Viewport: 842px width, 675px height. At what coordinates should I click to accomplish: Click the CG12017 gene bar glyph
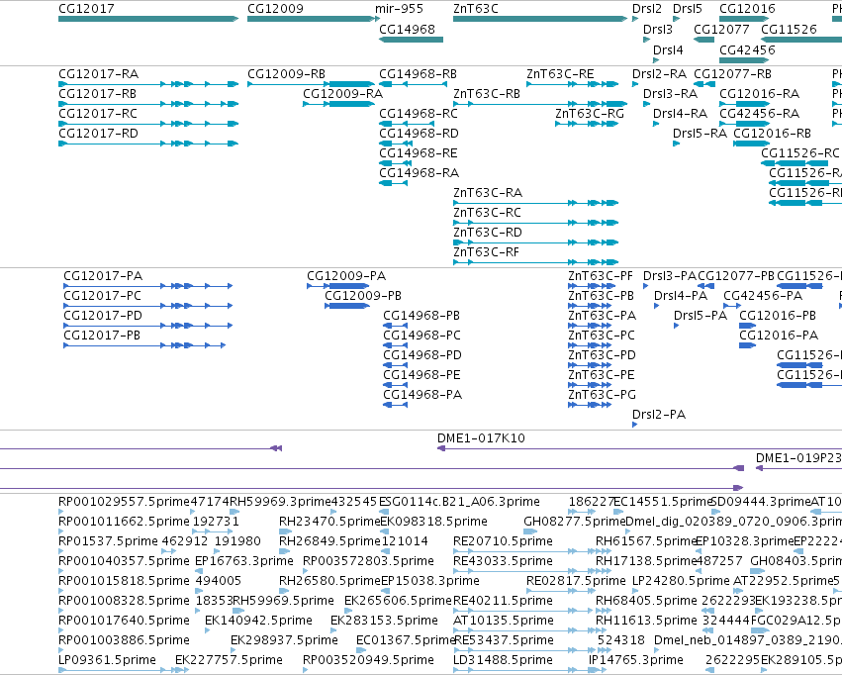(x=148, y=19)
